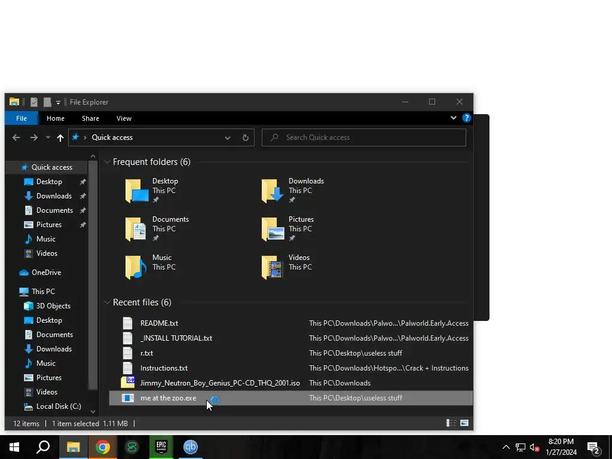Expand the ribbon with the chevron
The height and width of the screenshot is (459, 612).
(453, 118)
